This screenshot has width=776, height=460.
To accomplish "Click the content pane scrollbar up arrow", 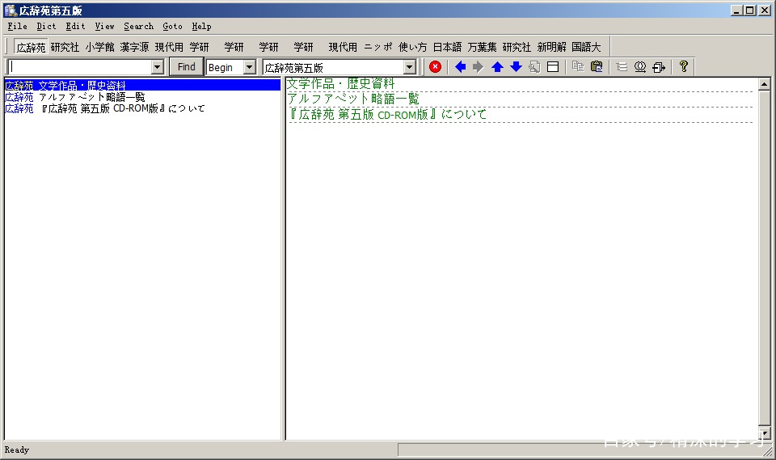I will [764, 85].
